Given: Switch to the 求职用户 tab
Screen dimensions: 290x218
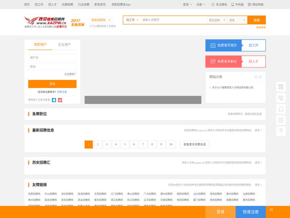Looking at the screenshot, I should click(x=40, y=44).
